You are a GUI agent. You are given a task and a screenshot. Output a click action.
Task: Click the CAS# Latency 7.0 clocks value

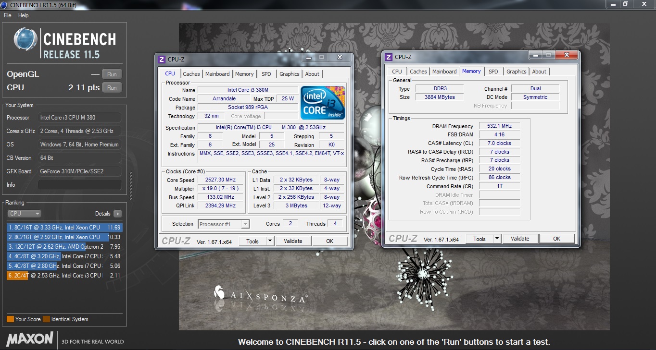499,144
